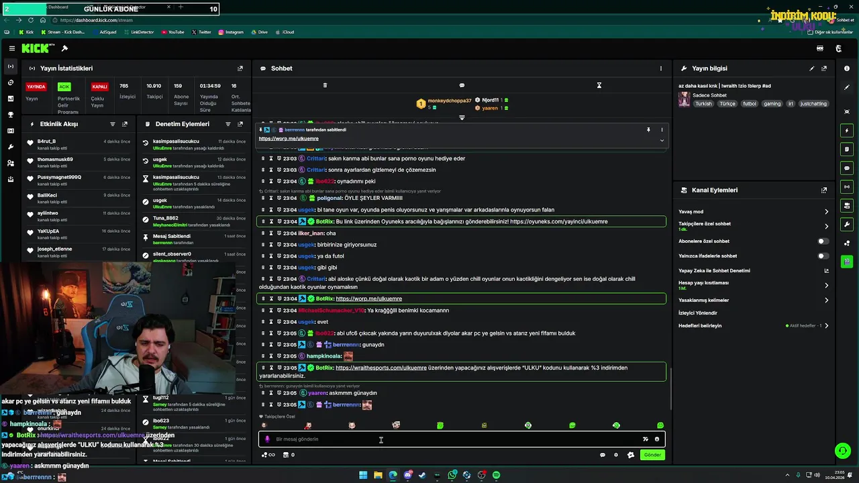Open the iCloud bookmark
This screenshot has height=483, width=859.
pyautogui.click(x=285, y=32)
